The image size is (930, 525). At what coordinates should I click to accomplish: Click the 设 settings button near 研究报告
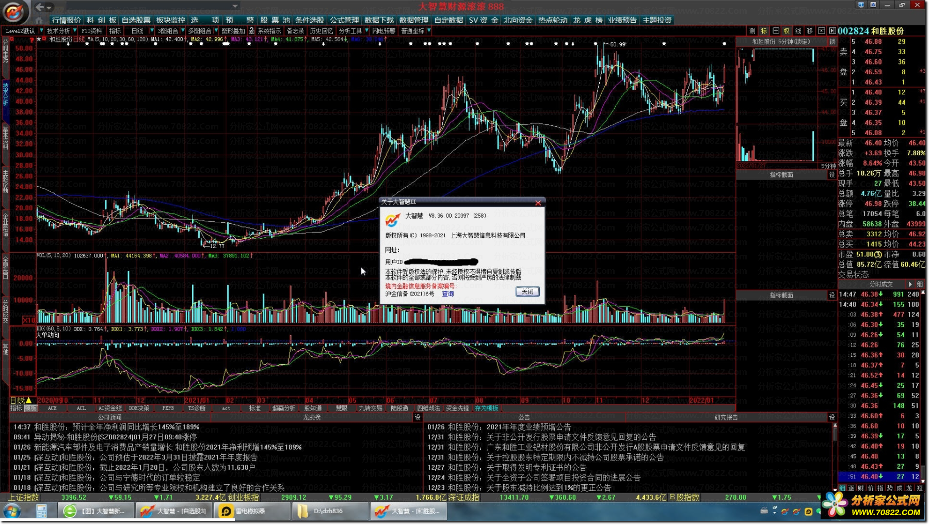point(832,417)
